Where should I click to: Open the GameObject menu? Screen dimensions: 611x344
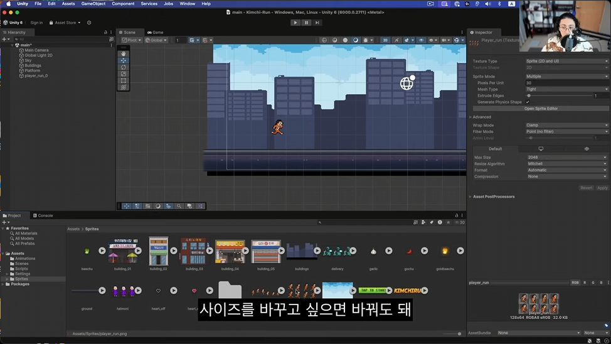pyautogui.click(x=93, y=4)
